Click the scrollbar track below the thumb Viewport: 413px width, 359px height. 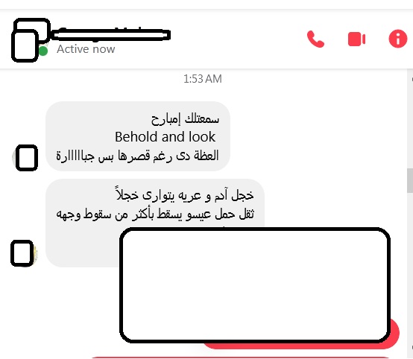(410, 263)
